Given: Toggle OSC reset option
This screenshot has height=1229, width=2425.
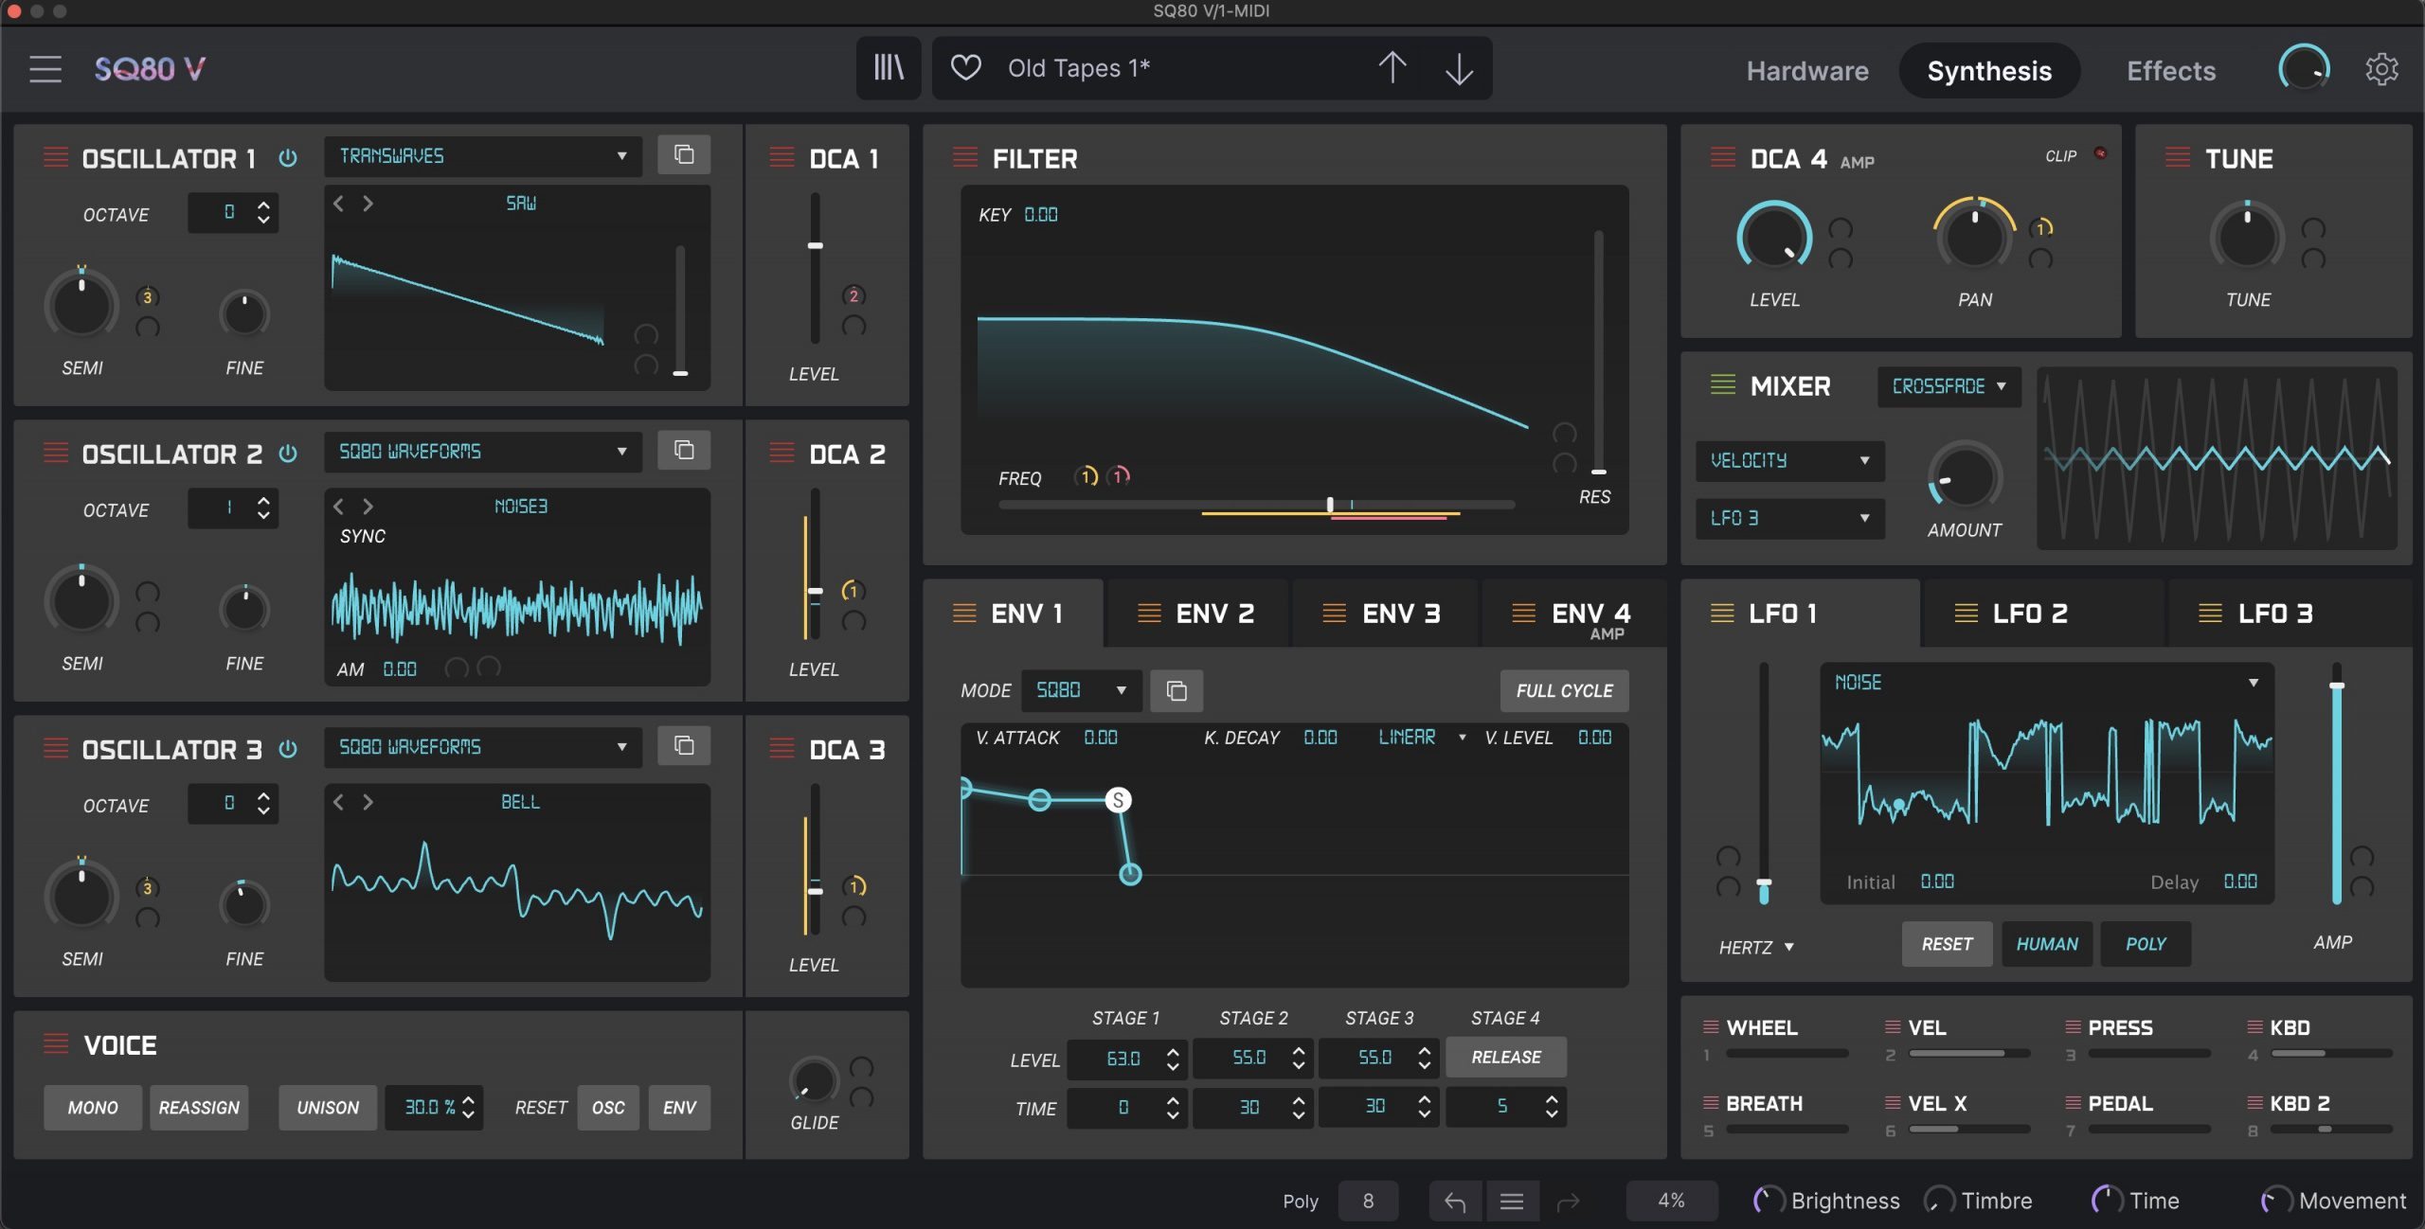Looking at the screenshot, I should point(608,1107).
